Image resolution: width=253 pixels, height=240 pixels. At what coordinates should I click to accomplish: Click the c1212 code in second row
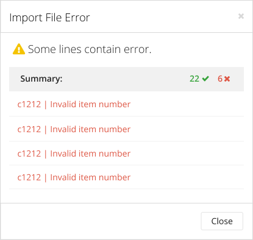pos(29,129)
